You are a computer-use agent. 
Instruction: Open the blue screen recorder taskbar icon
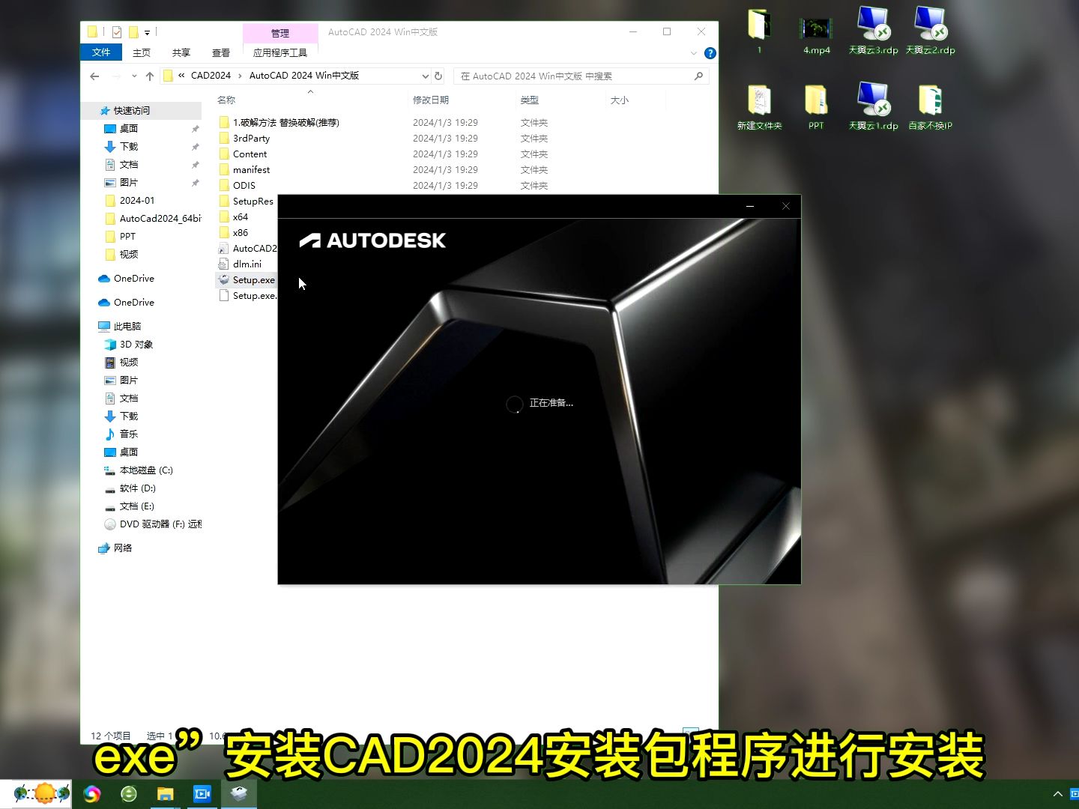coord(202,794)
